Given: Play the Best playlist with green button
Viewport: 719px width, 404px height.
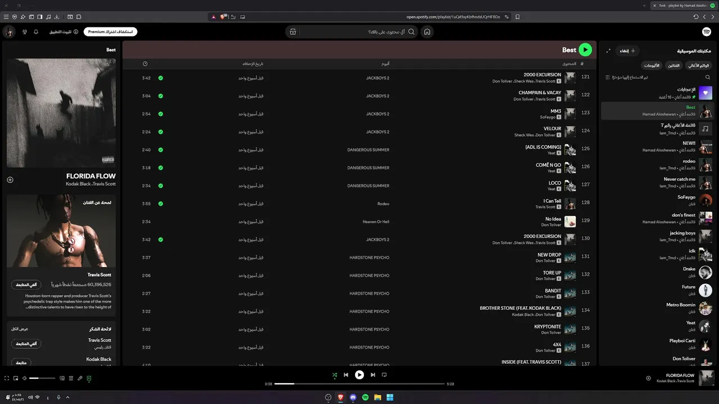Looking at the screenshot, I should coord(585,50).
